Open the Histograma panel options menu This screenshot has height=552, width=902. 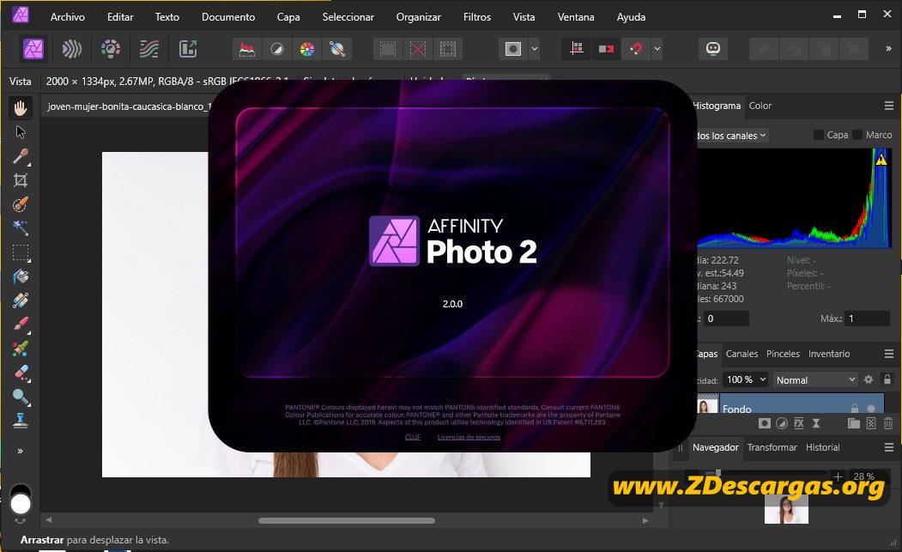889,106
